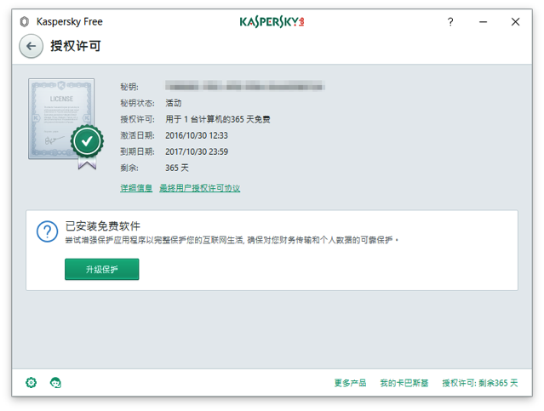The image size is (544, 411).
Task: Click the Kaspersky Free shield icon
Action: point(25,21)
